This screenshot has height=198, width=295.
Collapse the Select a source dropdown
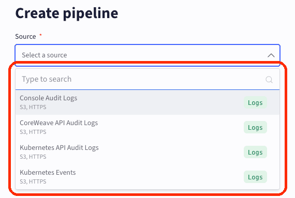148,55
